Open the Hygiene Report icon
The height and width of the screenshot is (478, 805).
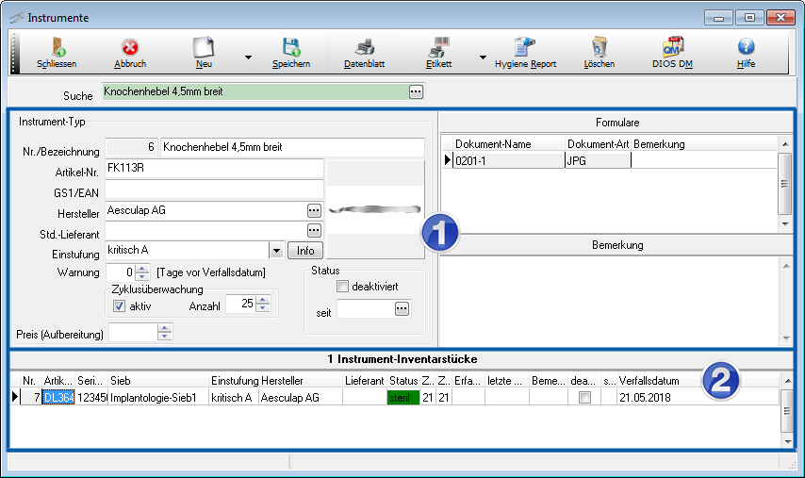(525, 48)
